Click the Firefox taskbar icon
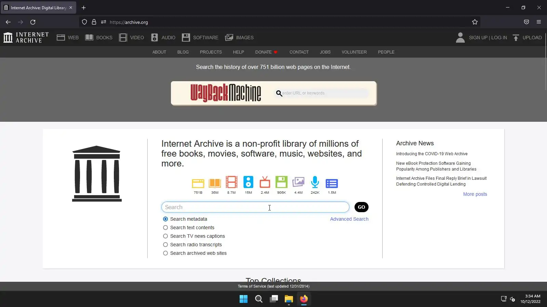 coord(304,299)
